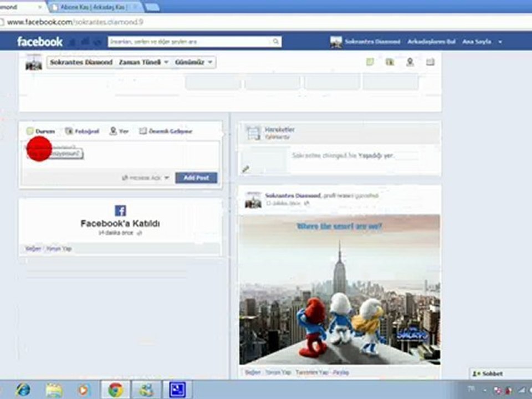This screenshot has width=532, height=399.
Task: Select the Önemli Gelişme composer tab
Action: (x=166, y=131)
